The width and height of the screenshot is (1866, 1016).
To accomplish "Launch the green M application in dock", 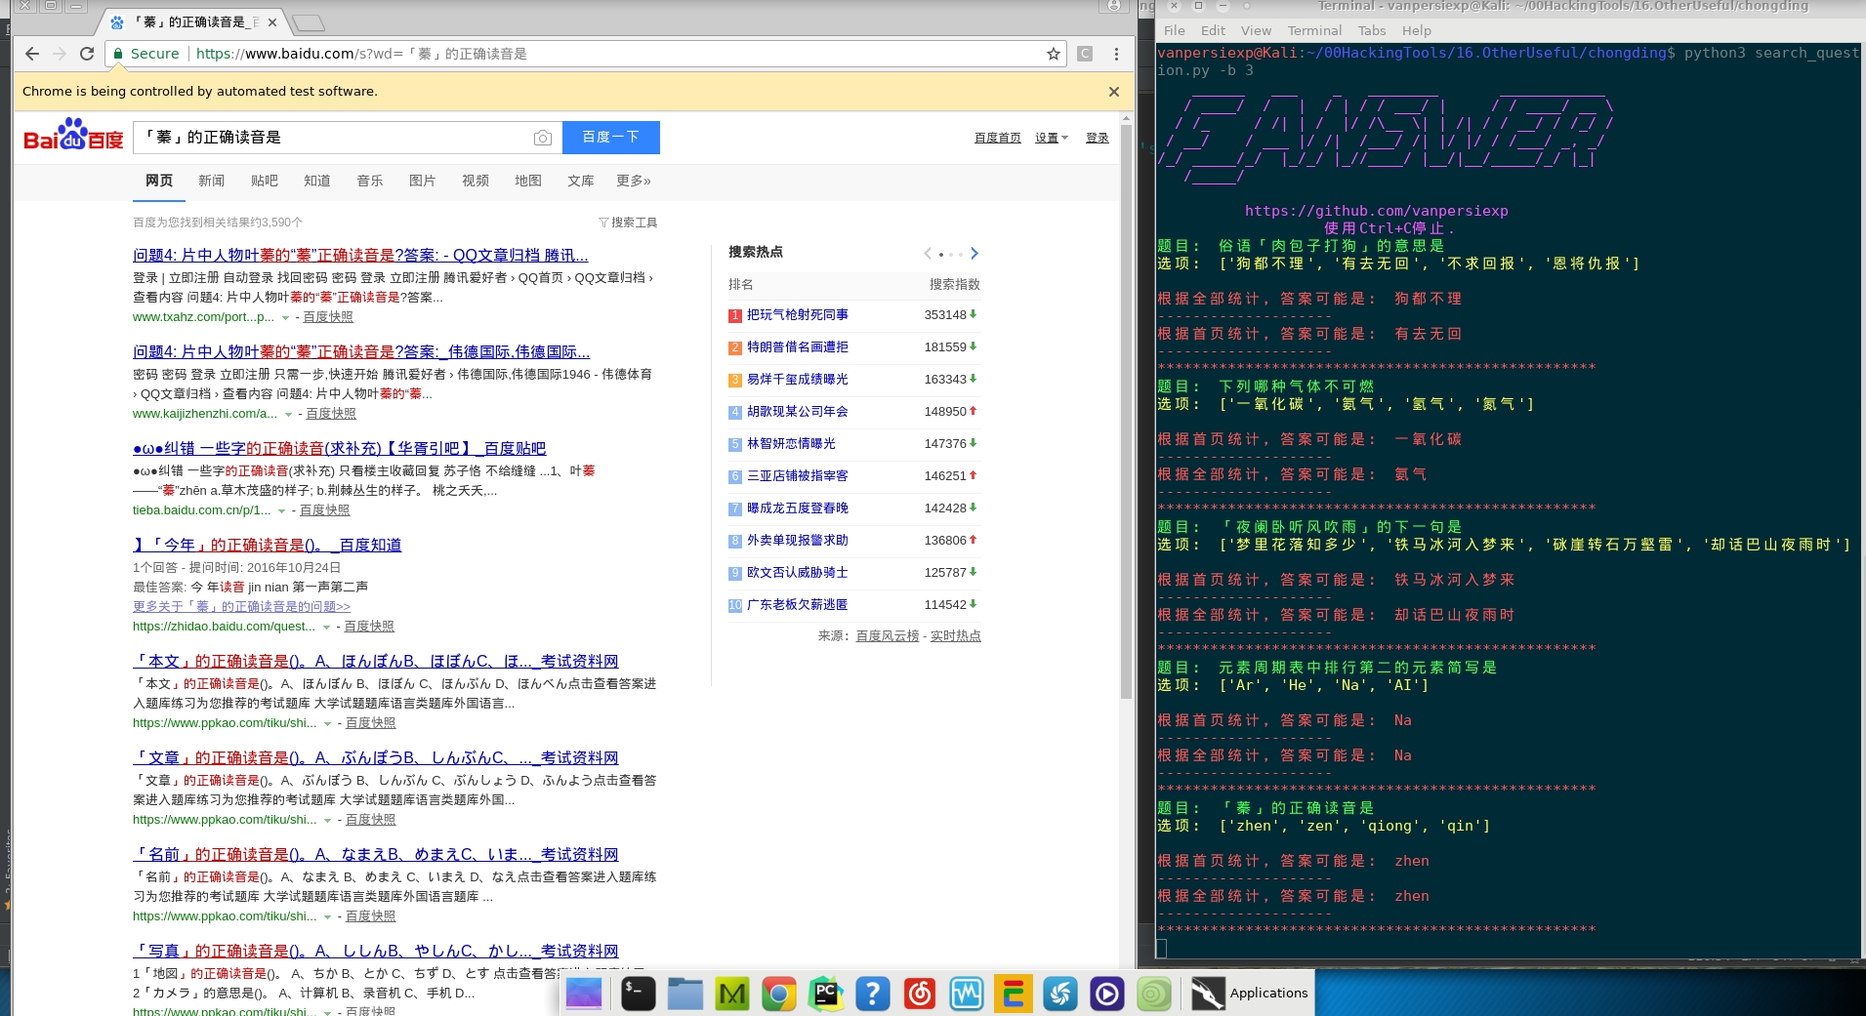I will tap(732, 994).
